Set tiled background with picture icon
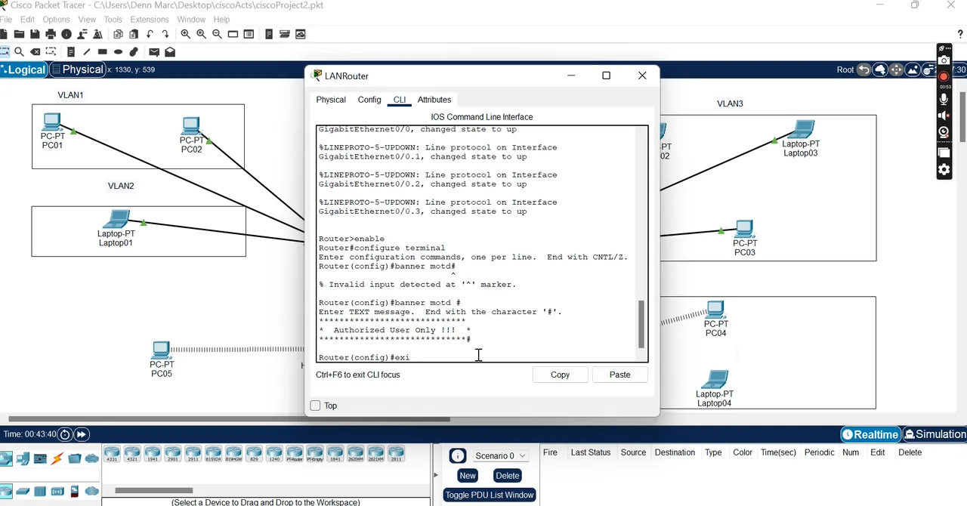Viewport: 967px width, 506px height. click(x=912, y=69)
